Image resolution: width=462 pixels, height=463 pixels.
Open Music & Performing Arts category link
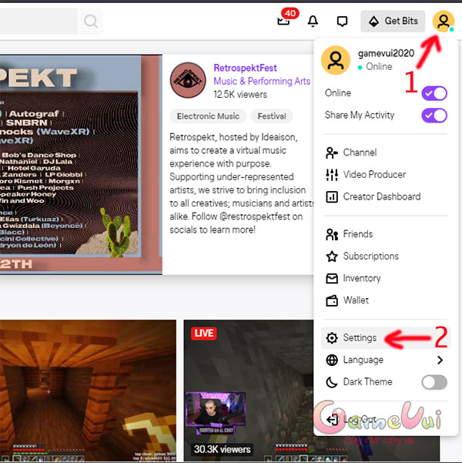262,81
